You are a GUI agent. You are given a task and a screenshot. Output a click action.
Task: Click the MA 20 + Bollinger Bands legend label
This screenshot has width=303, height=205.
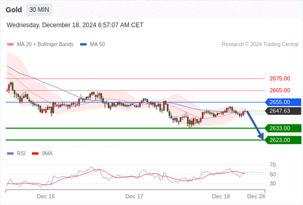45,44
